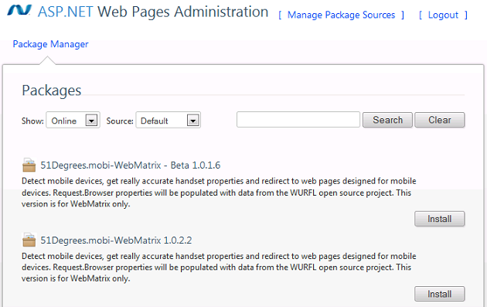Click the Search button
This screenshot has width=487, height=307.
coord(387,120)
